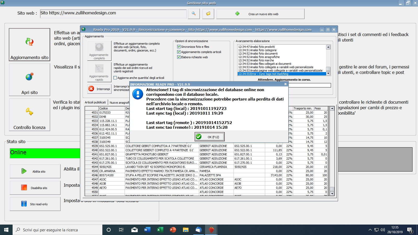The width and height of the screenshot is (418, 235).
Task: Click Crea un nuovo sito web button
Action: [x=260, y=14]
